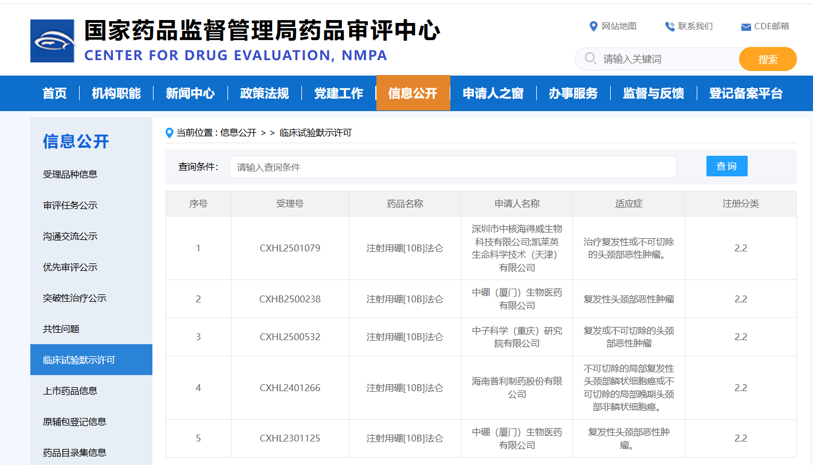Open 上市药品信息 in the sidebar
Screen dimensions: 813x465
point(70,391)
